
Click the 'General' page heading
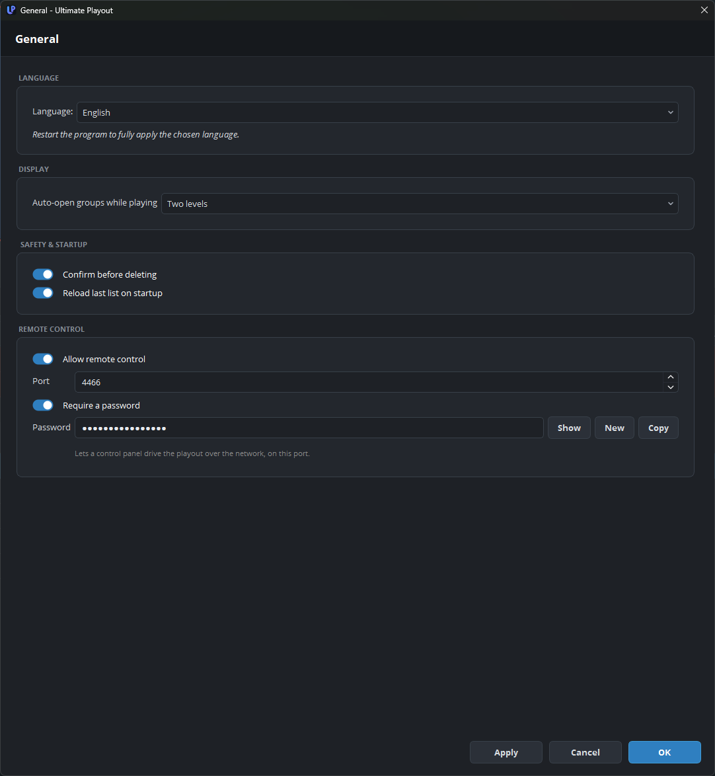point(37,38)
